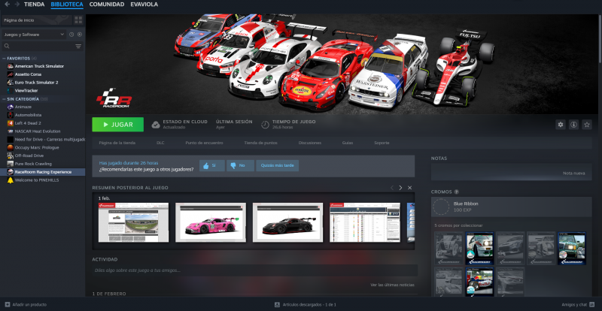Viewport: 602px width, 311px height.
Task: Select Welcome to PINEHILLS bell icon
Action: (11, 180)
